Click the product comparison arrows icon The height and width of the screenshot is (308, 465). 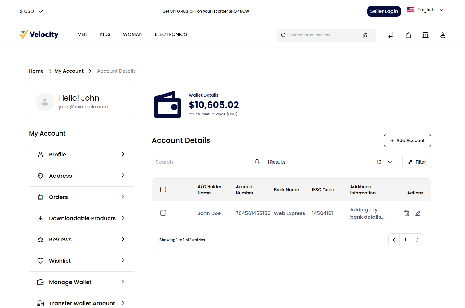391,35
